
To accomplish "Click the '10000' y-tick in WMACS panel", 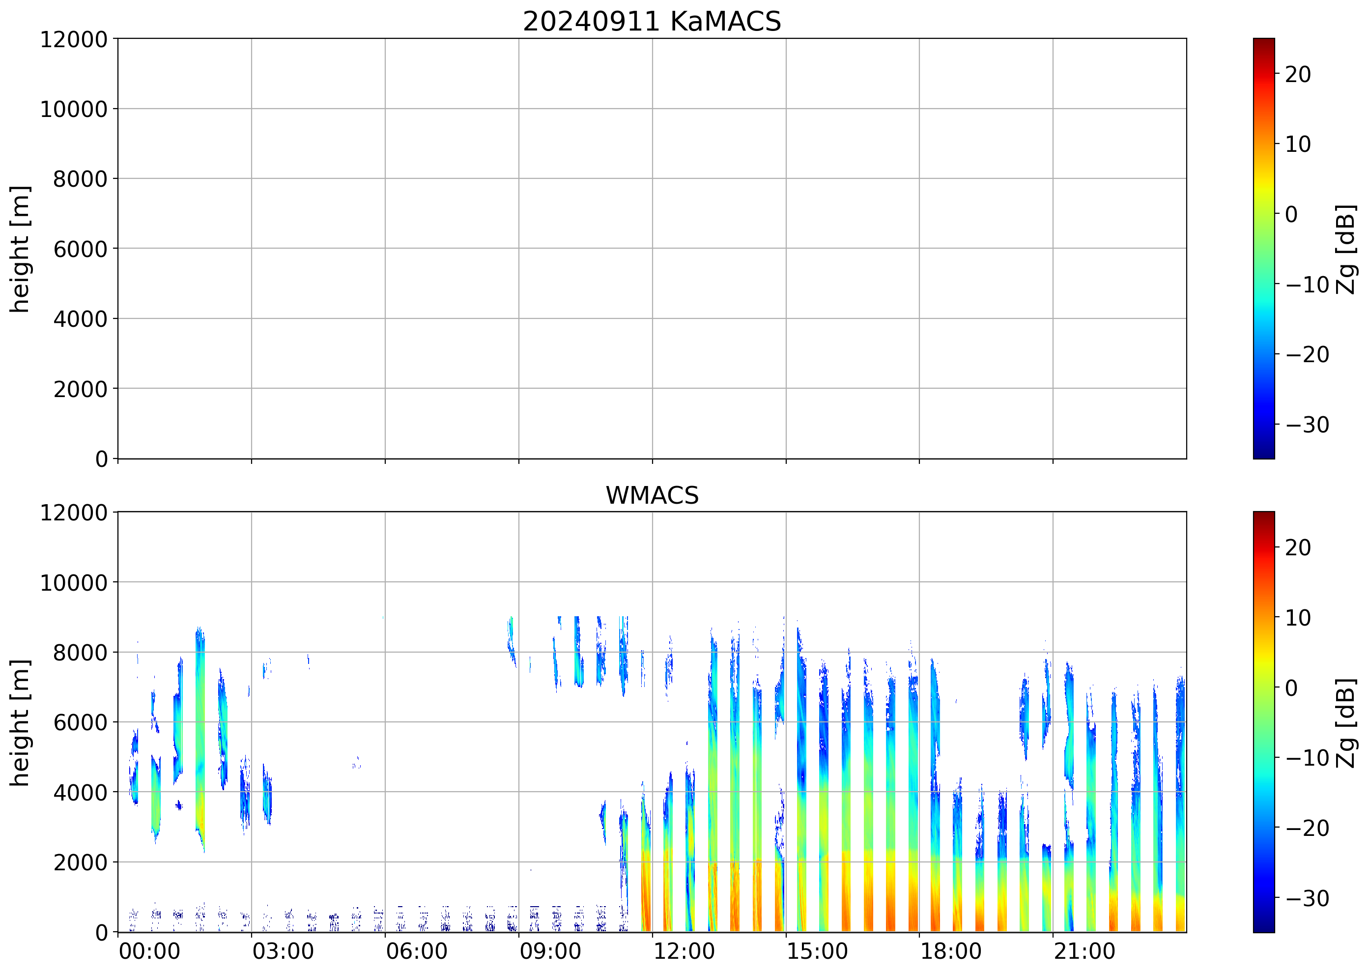I will pyautogui.click(x=74, y=582).
